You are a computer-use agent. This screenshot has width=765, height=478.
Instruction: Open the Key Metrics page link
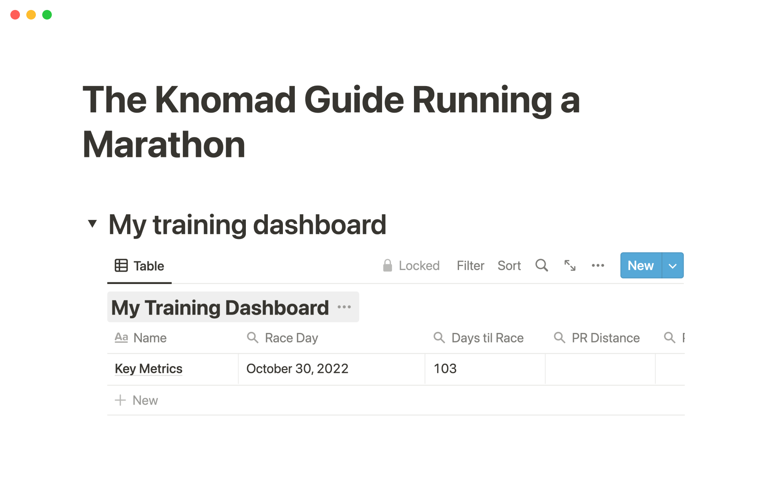(148, 368)
